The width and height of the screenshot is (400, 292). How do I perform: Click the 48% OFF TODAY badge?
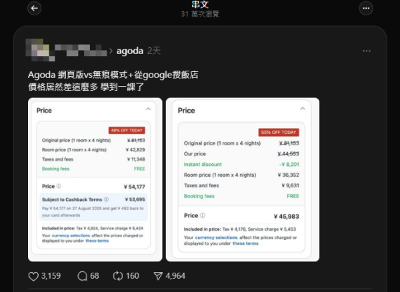coord(127,130)
